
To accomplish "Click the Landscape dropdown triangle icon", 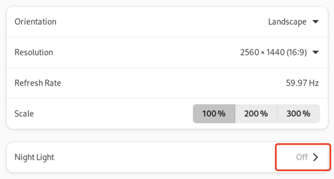I will pyautogui.click(x=315, y=21).
